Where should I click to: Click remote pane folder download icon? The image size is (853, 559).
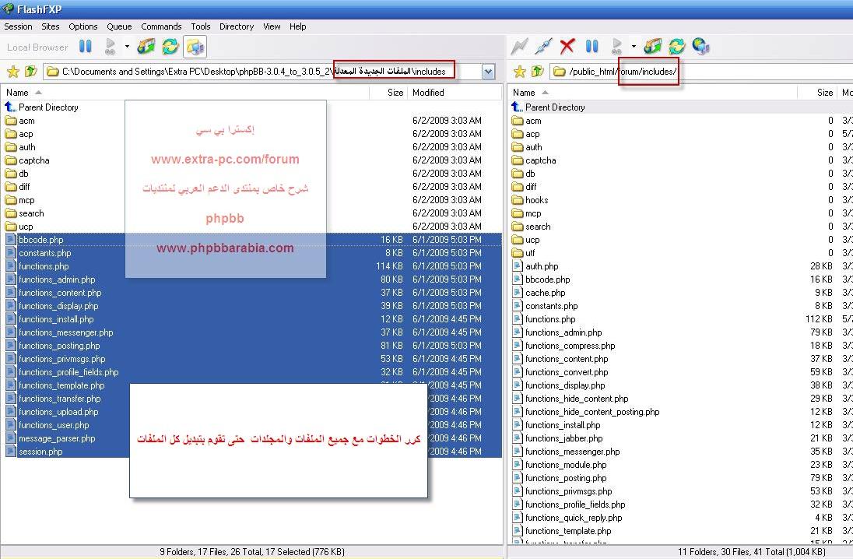coord(652,46)
